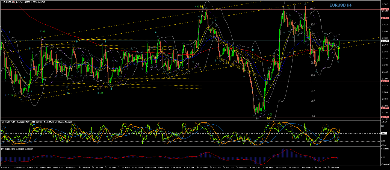Select the Fibonacci 14.6 level label

coord(313,101)
